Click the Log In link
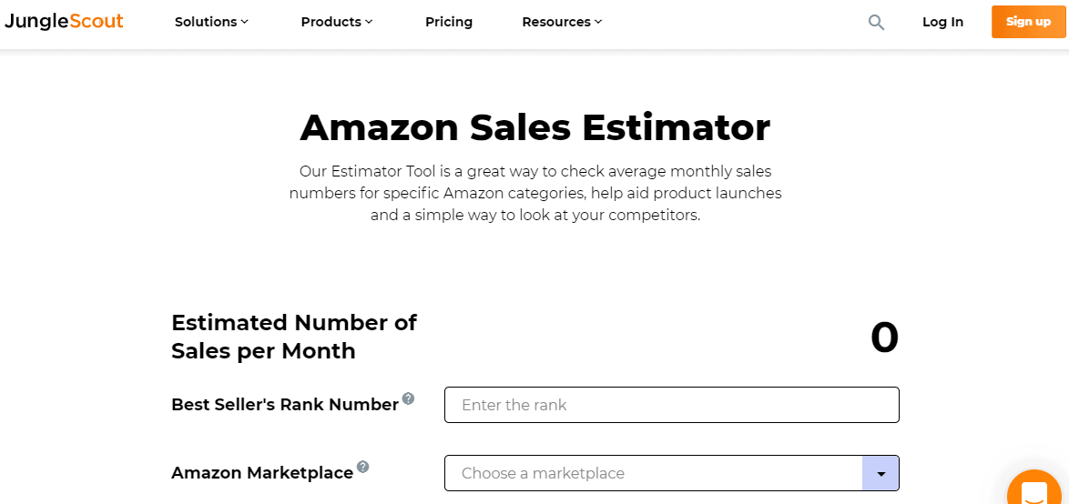This screenshot has width=1069, height=504. [x=942, y=22]
